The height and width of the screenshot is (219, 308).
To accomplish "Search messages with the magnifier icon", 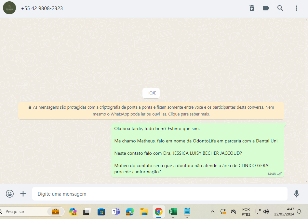I will (280, 8).
